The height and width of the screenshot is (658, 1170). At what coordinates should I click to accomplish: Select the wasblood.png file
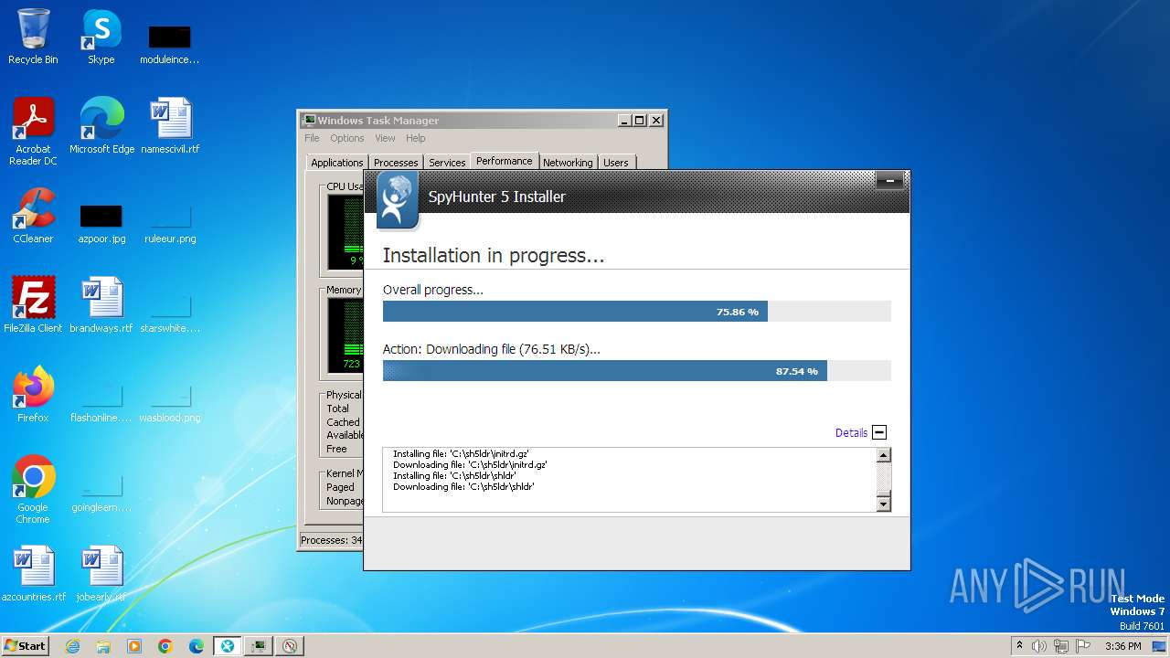(x=170, y=403)
